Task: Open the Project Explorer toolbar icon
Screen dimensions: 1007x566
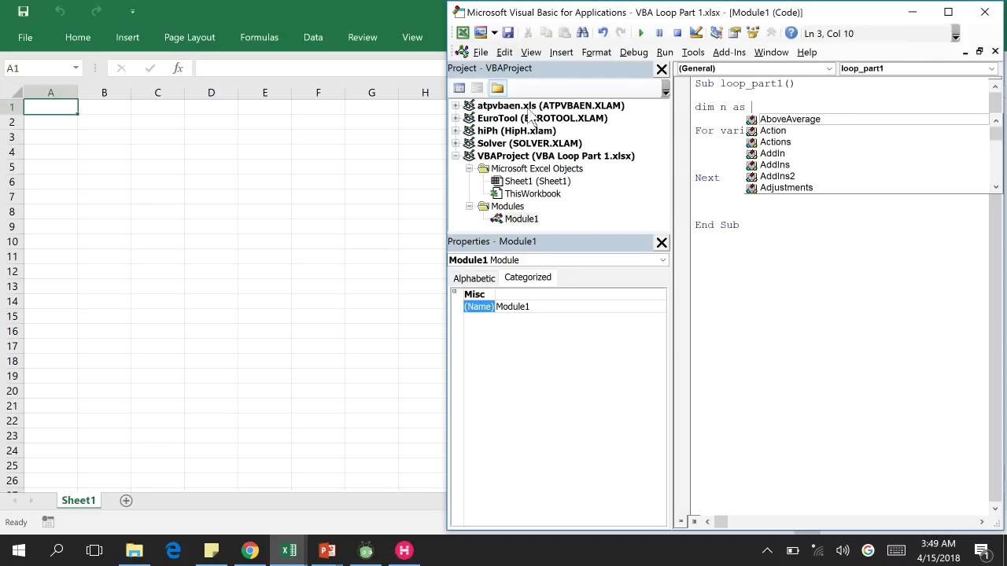Action: pos(716,33)
